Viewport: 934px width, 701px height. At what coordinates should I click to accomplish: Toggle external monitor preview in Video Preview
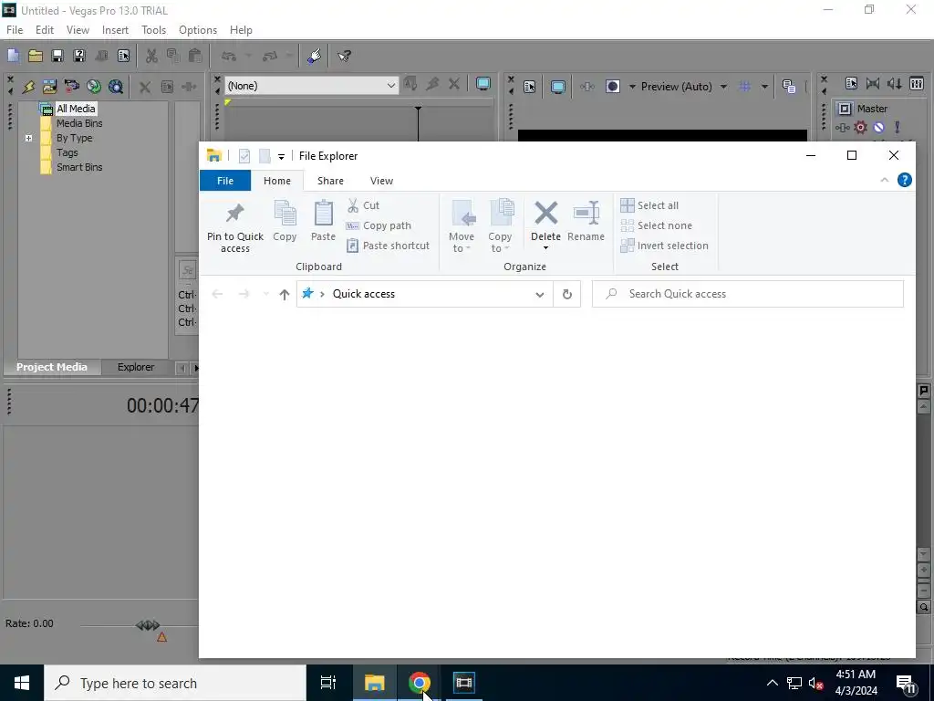click(557, 87)
